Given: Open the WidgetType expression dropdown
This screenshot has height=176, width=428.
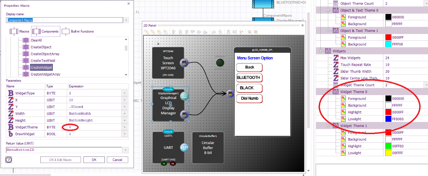Looking at the screenshot, I should coord(125,93).
